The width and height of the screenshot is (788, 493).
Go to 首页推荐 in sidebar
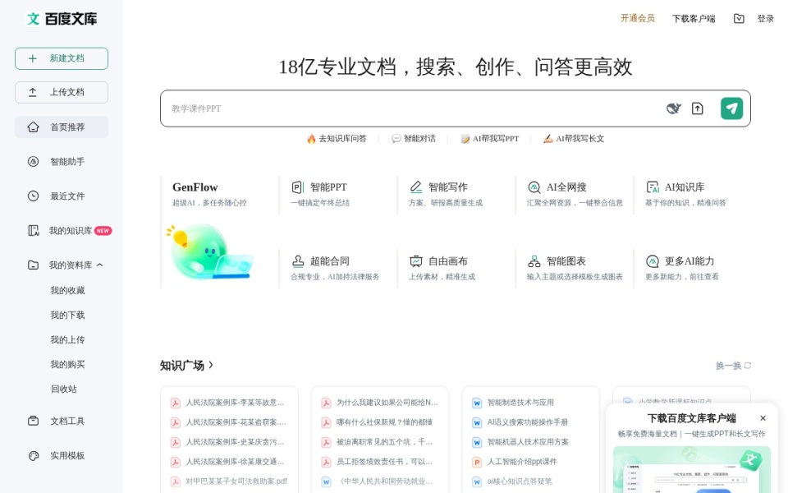click(x=62, y=127)
